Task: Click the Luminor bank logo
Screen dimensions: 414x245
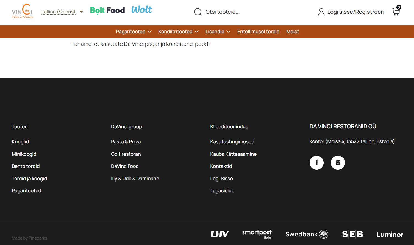Action: pos(390,235)
